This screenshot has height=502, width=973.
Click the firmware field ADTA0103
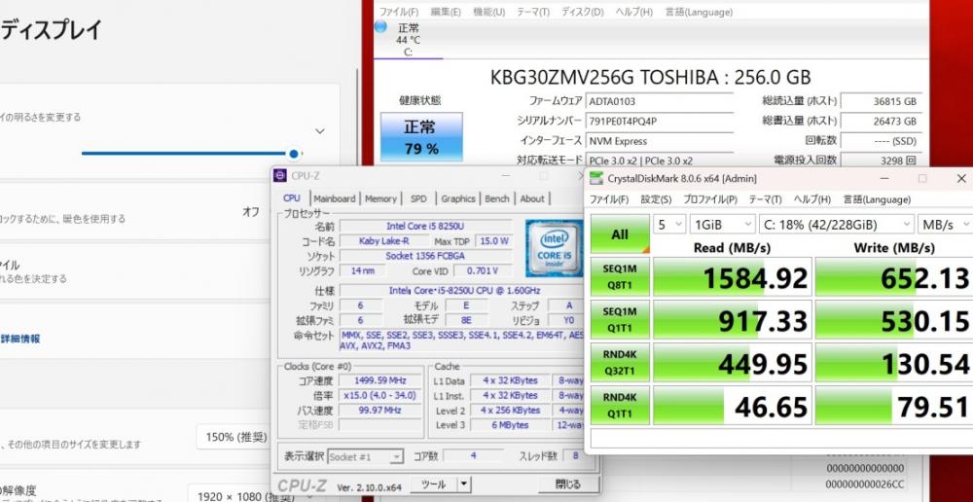click(660, 101)
